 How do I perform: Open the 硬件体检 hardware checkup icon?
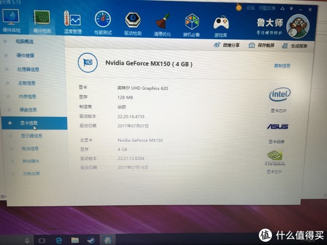[x=11, y=21]
